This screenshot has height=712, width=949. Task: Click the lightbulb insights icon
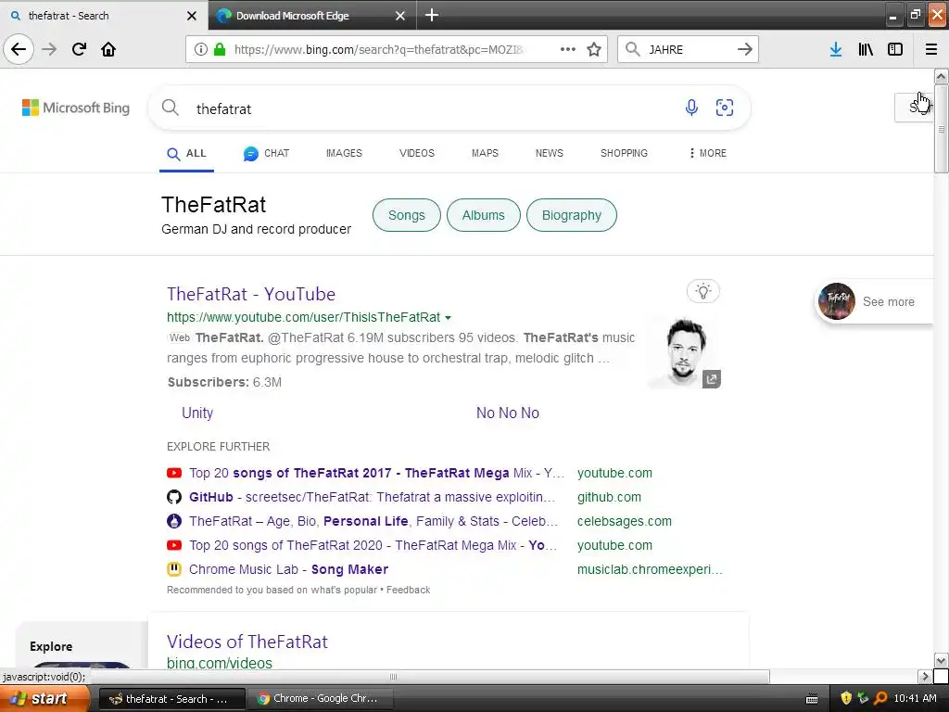(x=702, y=291)
